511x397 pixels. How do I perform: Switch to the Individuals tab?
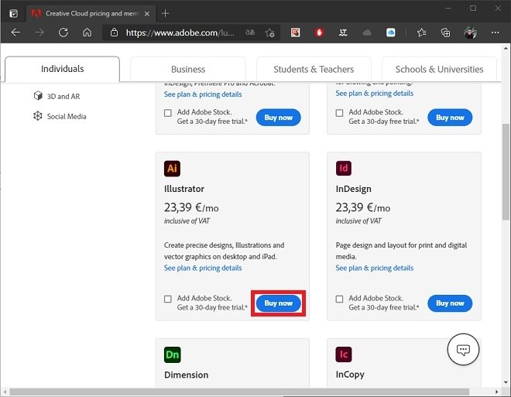[62, 69]
